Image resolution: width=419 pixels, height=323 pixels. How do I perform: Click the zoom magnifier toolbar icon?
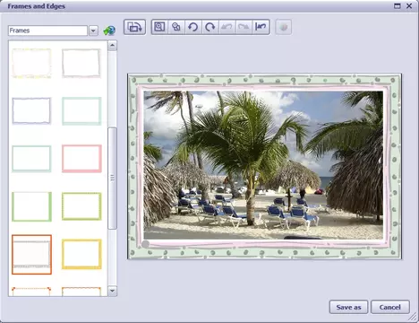pyautogui.click(x=159, y=27)
